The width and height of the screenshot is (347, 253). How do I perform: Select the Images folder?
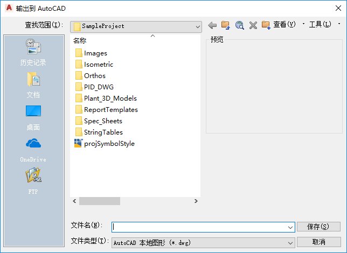[x=91, y=53]
